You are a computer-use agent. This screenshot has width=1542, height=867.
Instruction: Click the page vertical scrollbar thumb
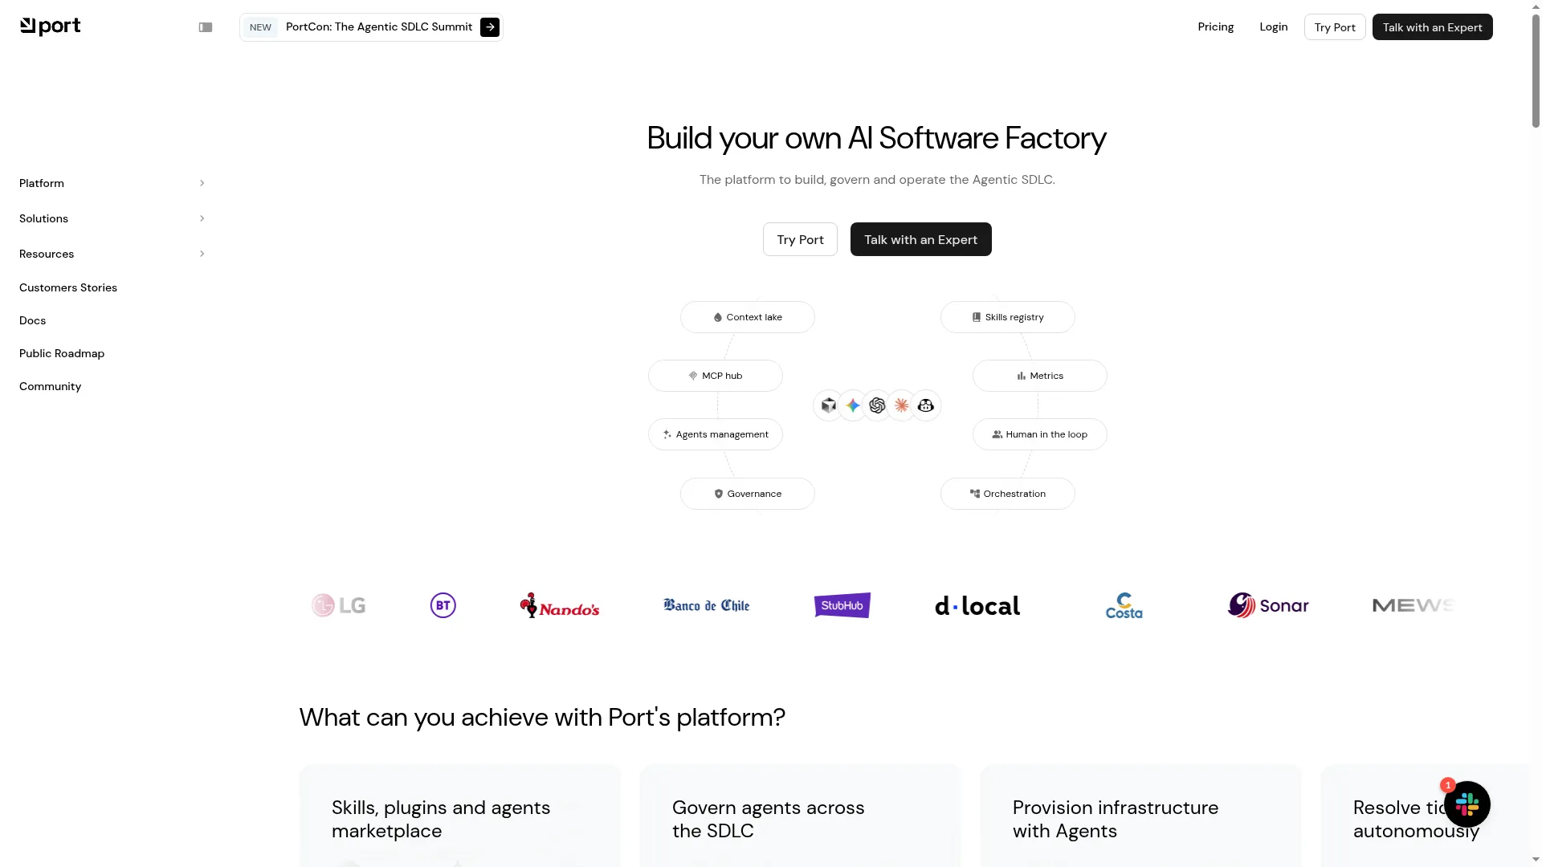1536,71
